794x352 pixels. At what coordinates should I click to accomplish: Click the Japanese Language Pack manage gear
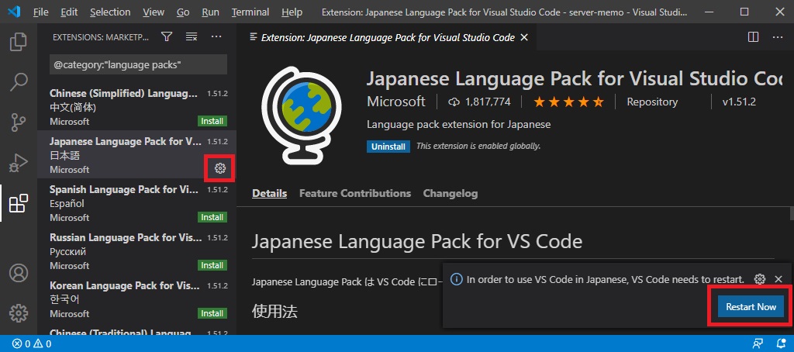coord(219,169)
